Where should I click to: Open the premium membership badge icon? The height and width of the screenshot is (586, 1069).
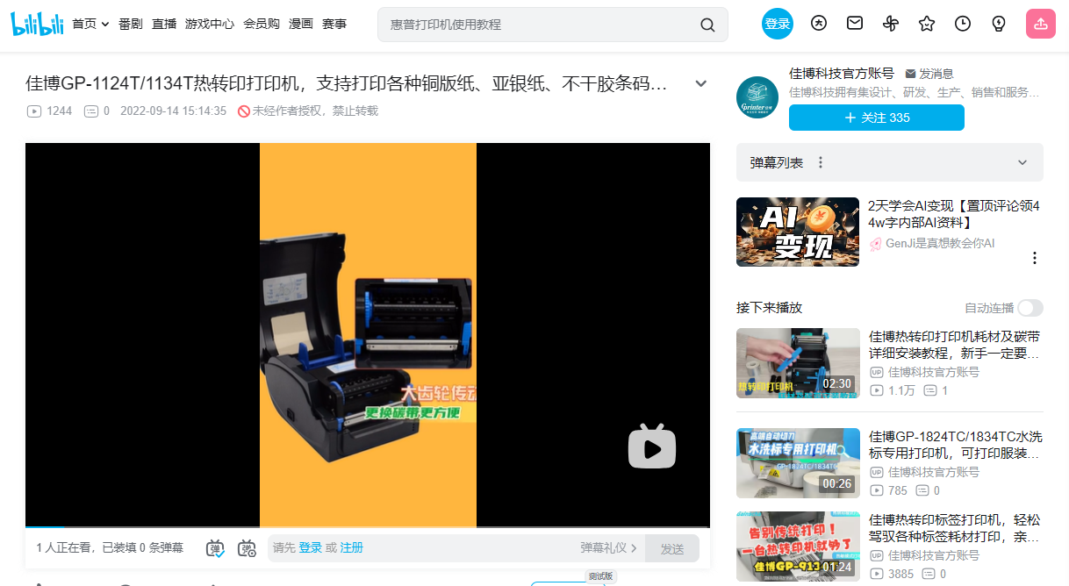(819, 24)
